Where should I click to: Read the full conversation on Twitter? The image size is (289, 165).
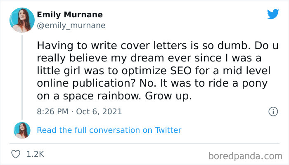(x=109, y=130)
